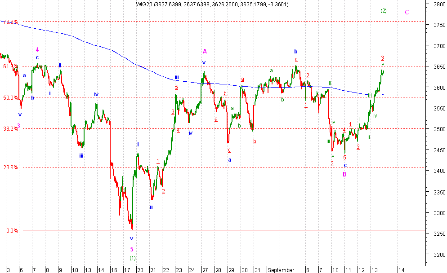This screenshot has height=273, width=447.
Task: Click the 3500 price axis label
Action: tap(439, 129)
